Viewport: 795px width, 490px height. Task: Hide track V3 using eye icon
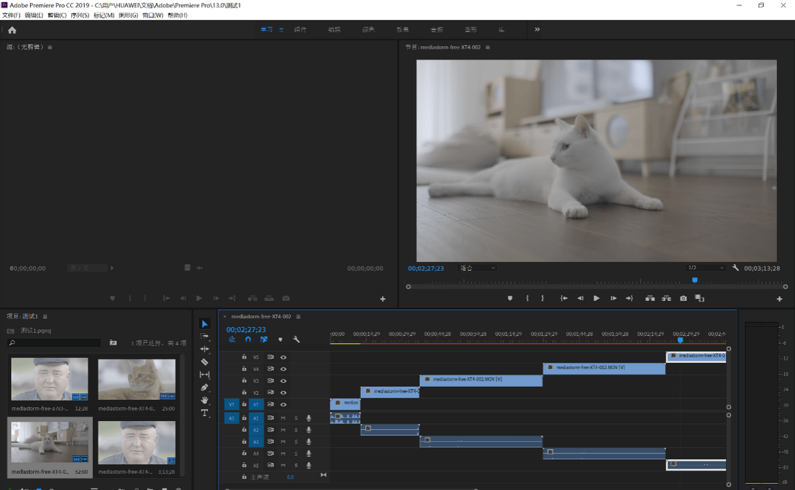pos(284,381)
